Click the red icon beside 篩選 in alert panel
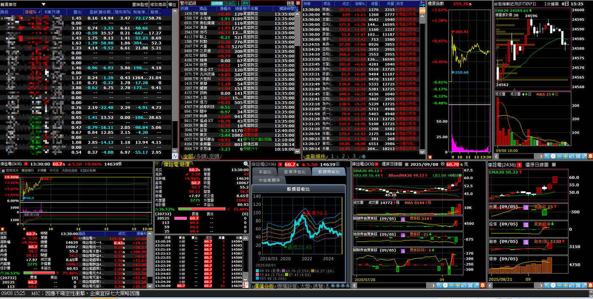Screen dimensions: 593x299 298,3
